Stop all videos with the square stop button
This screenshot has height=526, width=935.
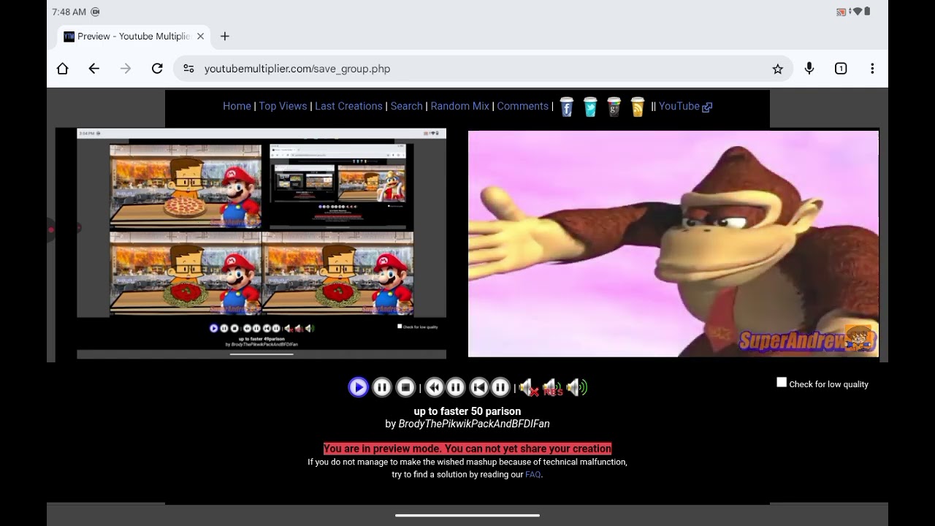(405, 387)
